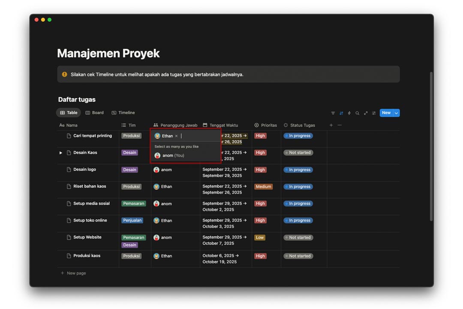Click the search magnifier icon
The width and height of the screenshot is (463, 309).
357,113
